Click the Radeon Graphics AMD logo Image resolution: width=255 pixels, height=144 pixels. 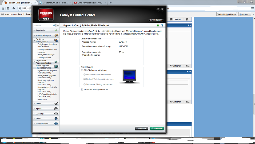[46, 15]
